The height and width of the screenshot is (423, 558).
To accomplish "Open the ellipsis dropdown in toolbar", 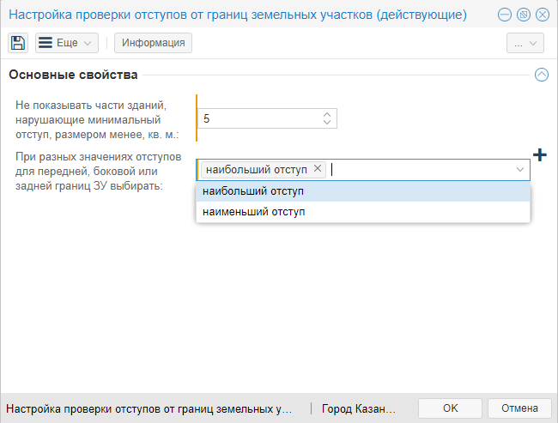I will 525,43.
